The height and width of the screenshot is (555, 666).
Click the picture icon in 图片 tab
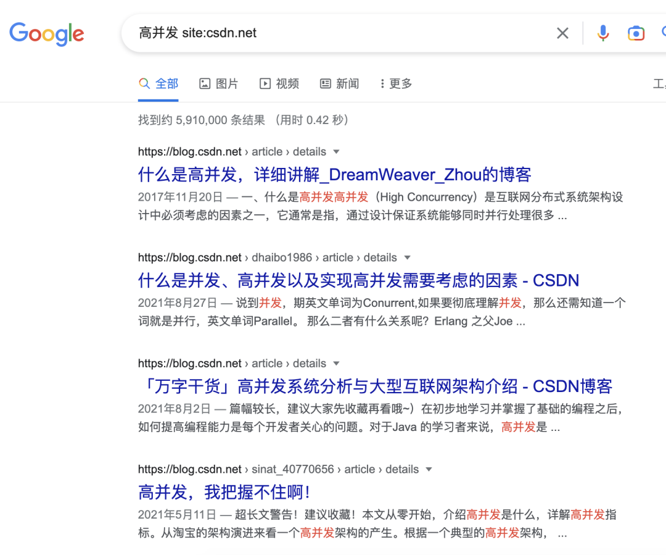[205, 83]
